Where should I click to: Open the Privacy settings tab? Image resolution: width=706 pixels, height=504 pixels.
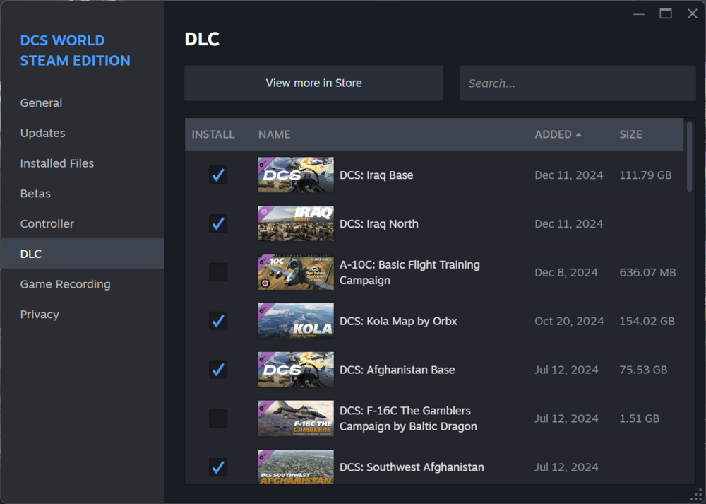tap(39, 314)
